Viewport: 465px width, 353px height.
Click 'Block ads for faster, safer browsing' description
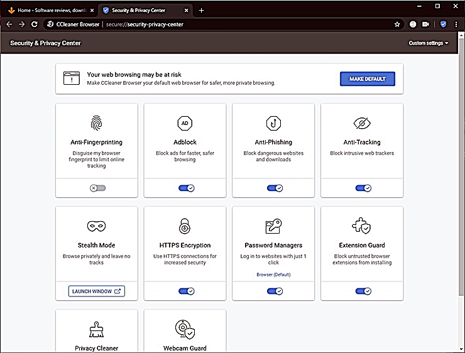point(185,156)
